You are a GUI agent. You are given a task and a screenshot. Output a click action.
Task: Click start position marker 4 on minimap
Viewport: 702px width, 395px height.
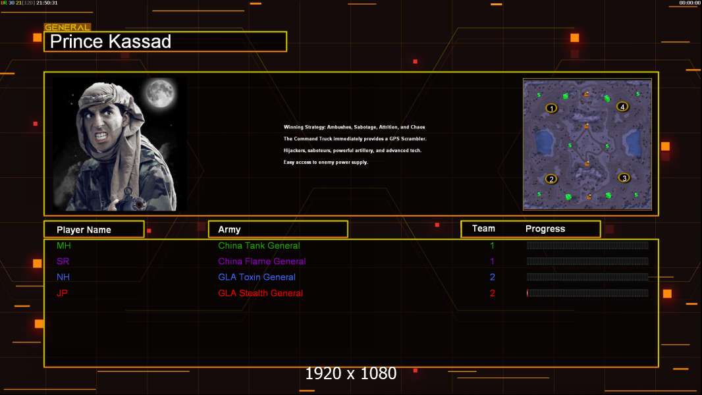tap(622, 107)
